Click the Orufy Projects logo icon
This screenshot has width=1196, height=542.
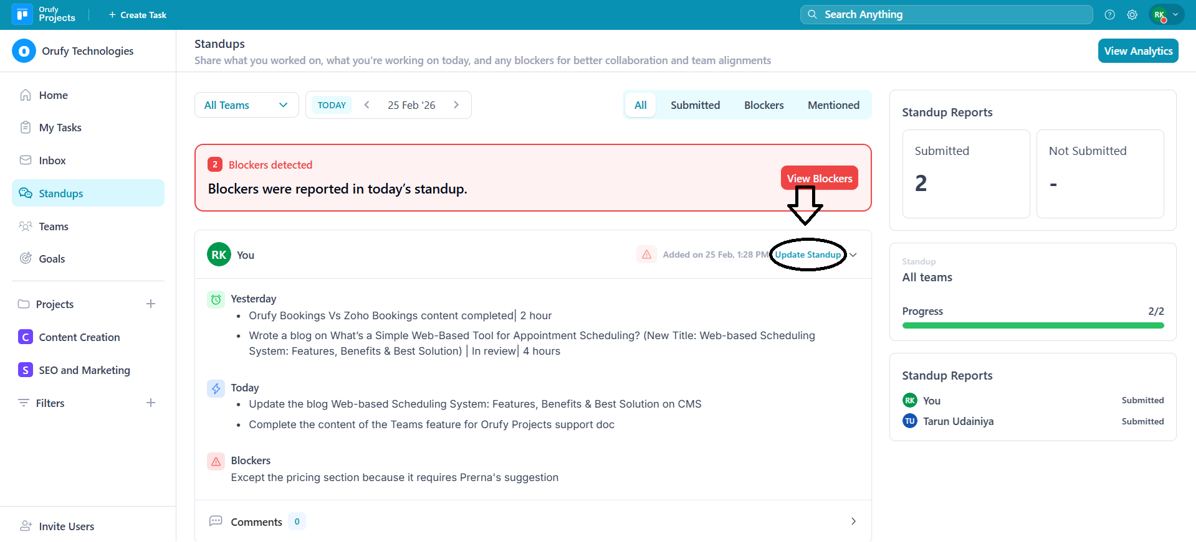pos(22,14)
